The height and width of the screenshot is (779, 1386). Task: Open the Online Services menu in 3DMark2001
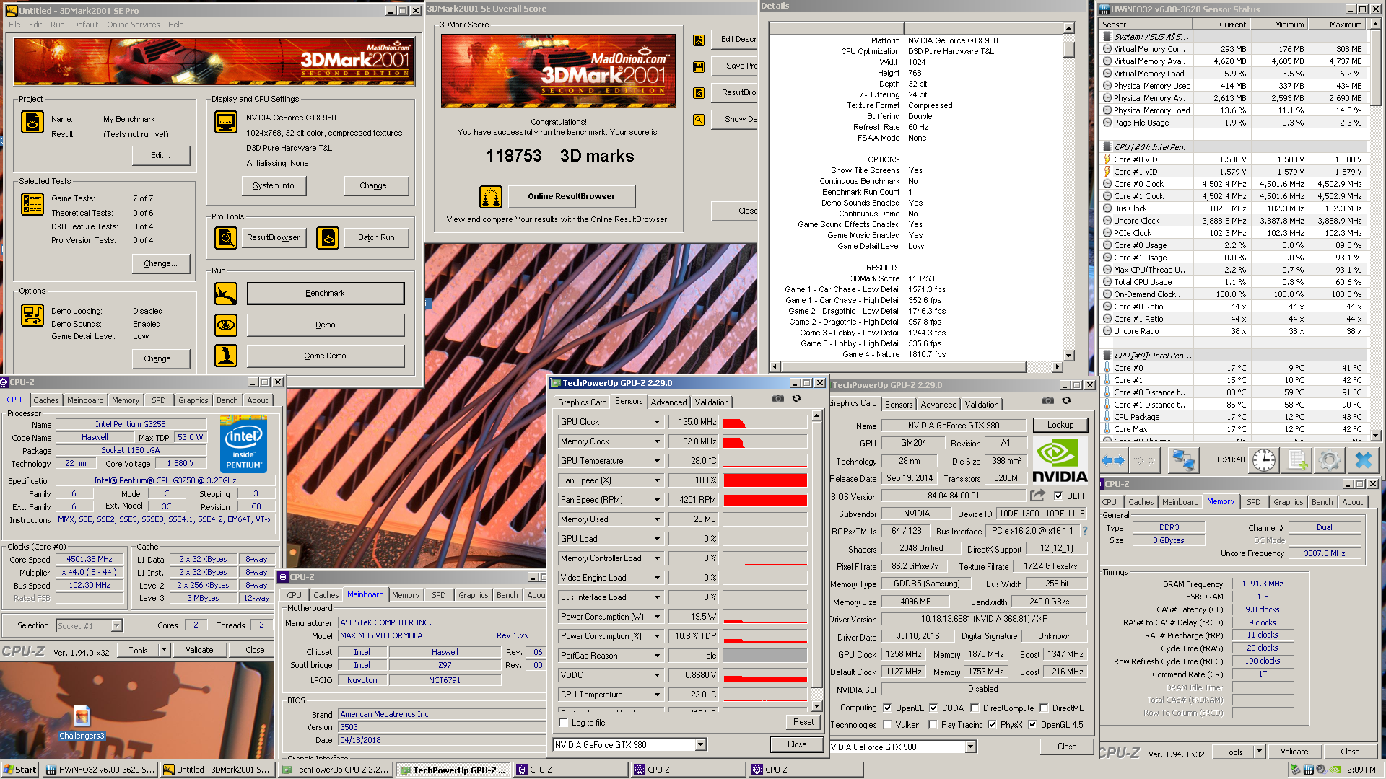tap(133, 25)
